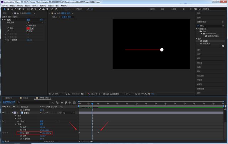Open the graph editor icon in timeline
Screen dimensions: 228x144
(x=74, y=103)
